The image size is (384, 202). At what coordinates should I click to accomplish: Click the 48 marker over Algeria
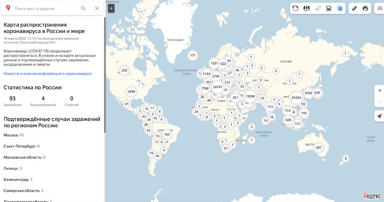tap(209, 100)
